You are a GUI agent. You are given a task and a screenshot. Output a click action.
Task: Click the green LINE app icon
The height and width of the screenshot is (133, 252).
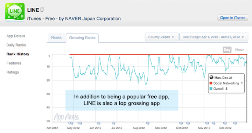point(15,12)
